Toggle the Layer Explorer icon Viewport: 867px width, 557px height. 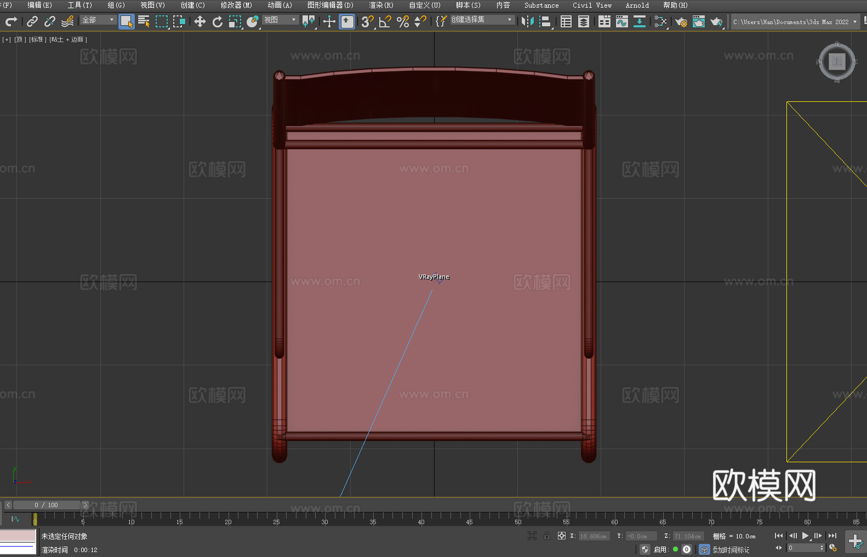coord(584,21)
